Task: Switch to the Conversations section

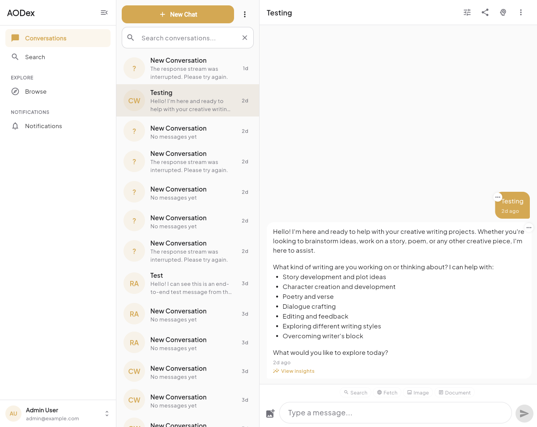Action: coord(45,38)
